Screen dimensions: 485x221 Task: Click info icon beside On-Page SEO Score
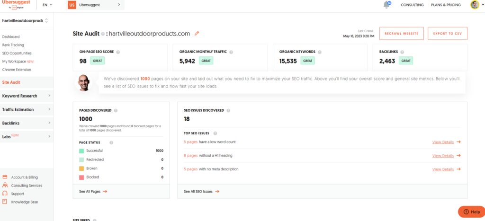click(x=118, y=52)
